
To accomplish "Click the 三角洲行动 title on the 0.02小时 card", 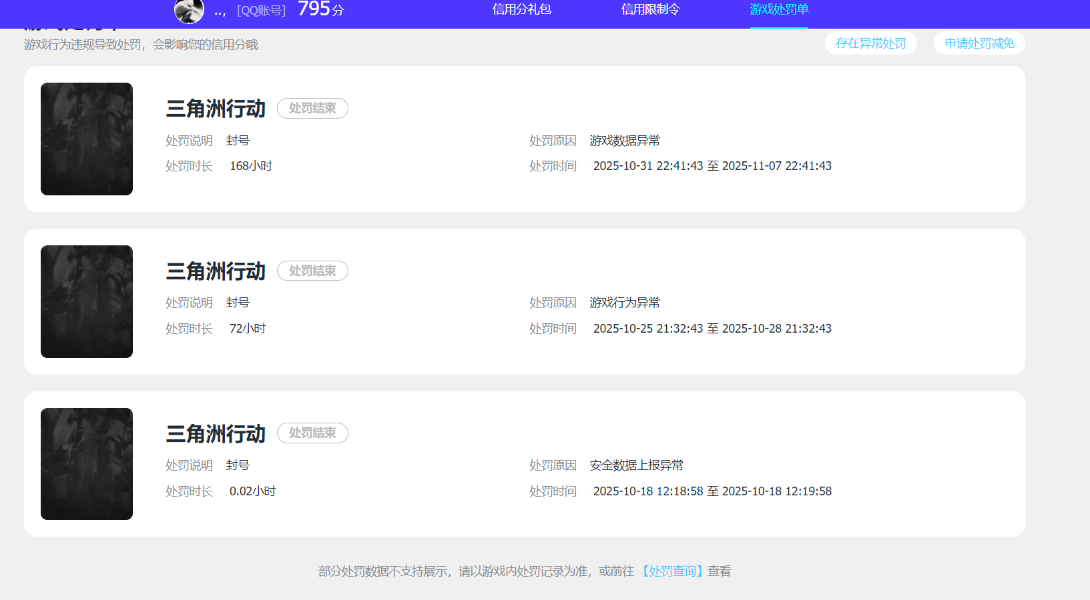I will [216, 434].
